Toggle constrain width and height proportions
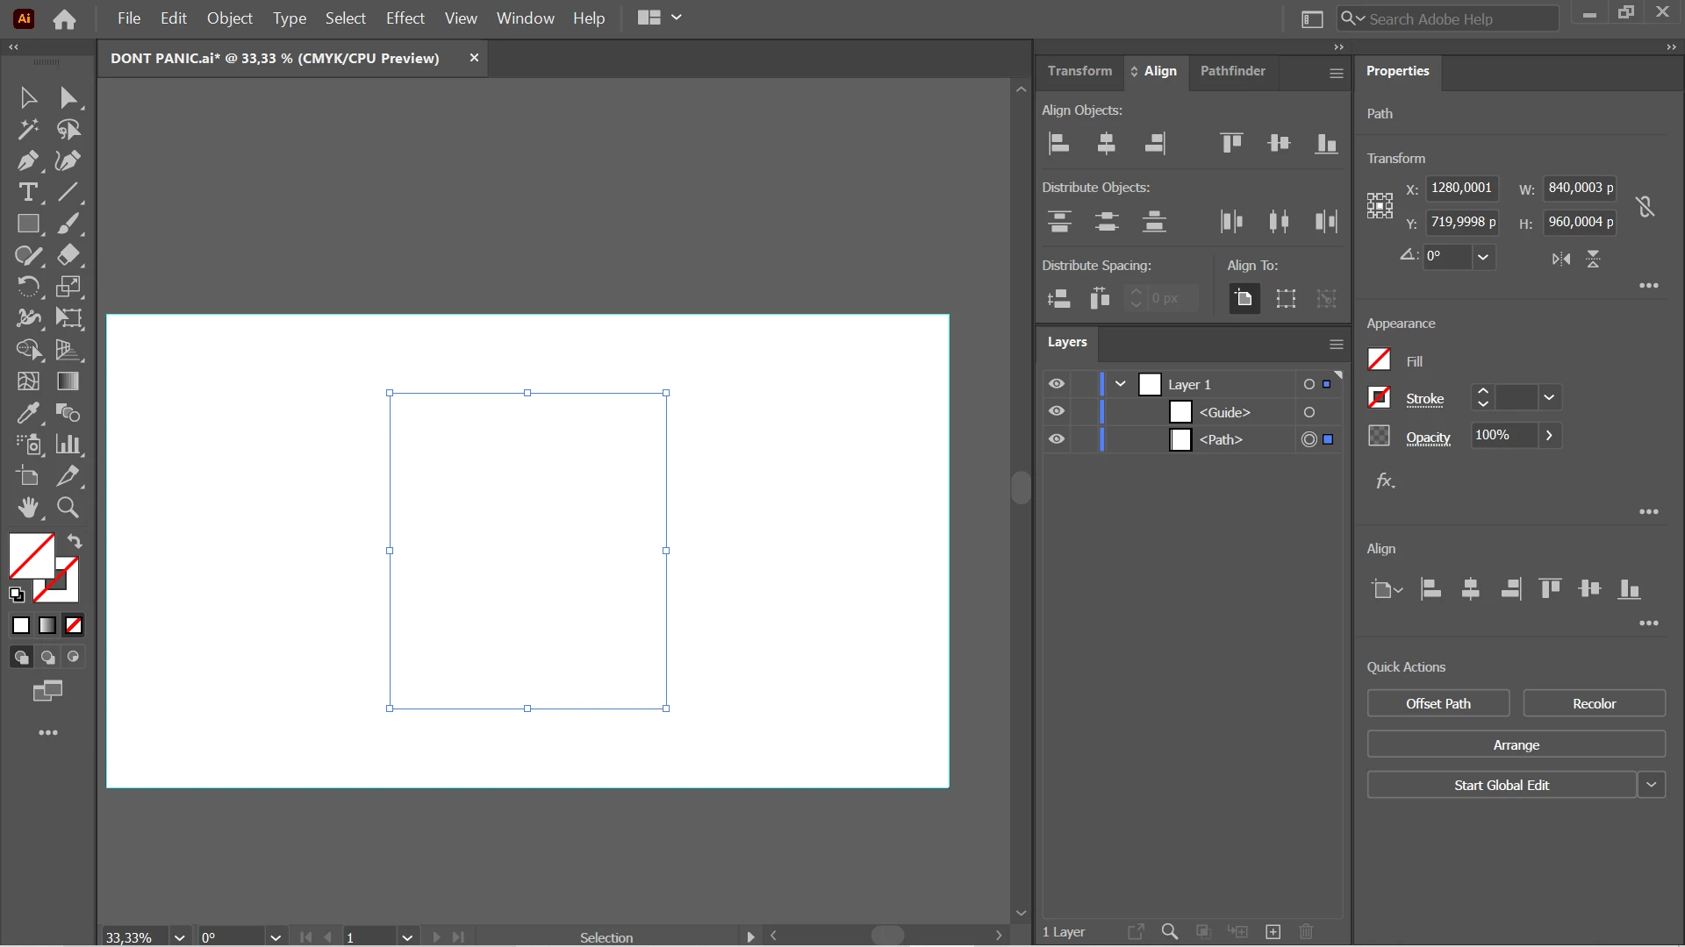The width and height of the screenshot is (1685, 947). pyautogui.click(x=1646, y=206)
